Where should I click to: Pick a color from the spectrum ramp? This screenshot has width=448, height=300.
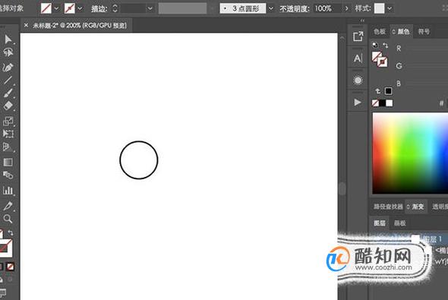point(410,153)
